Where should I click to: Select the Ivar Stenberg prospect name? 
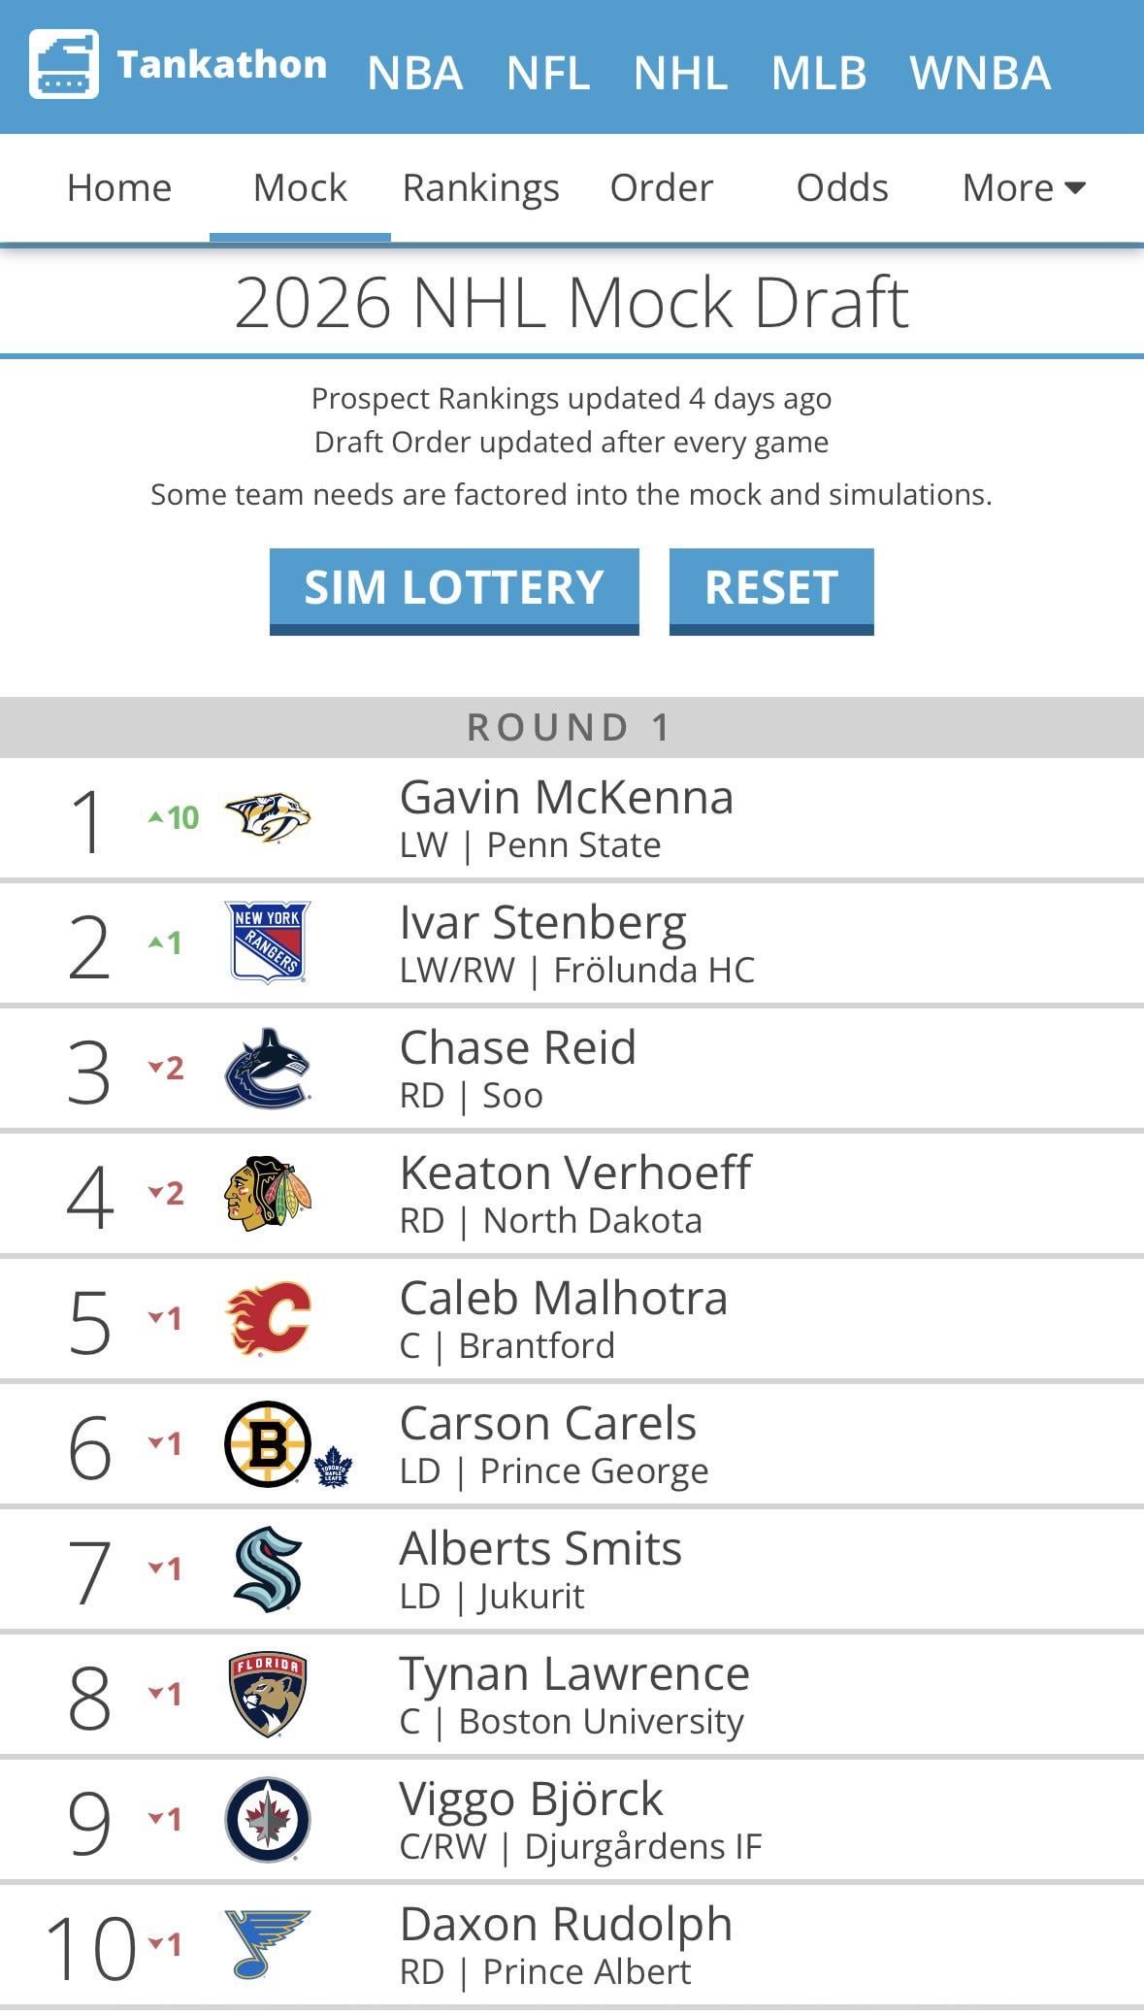coord(542,923)
